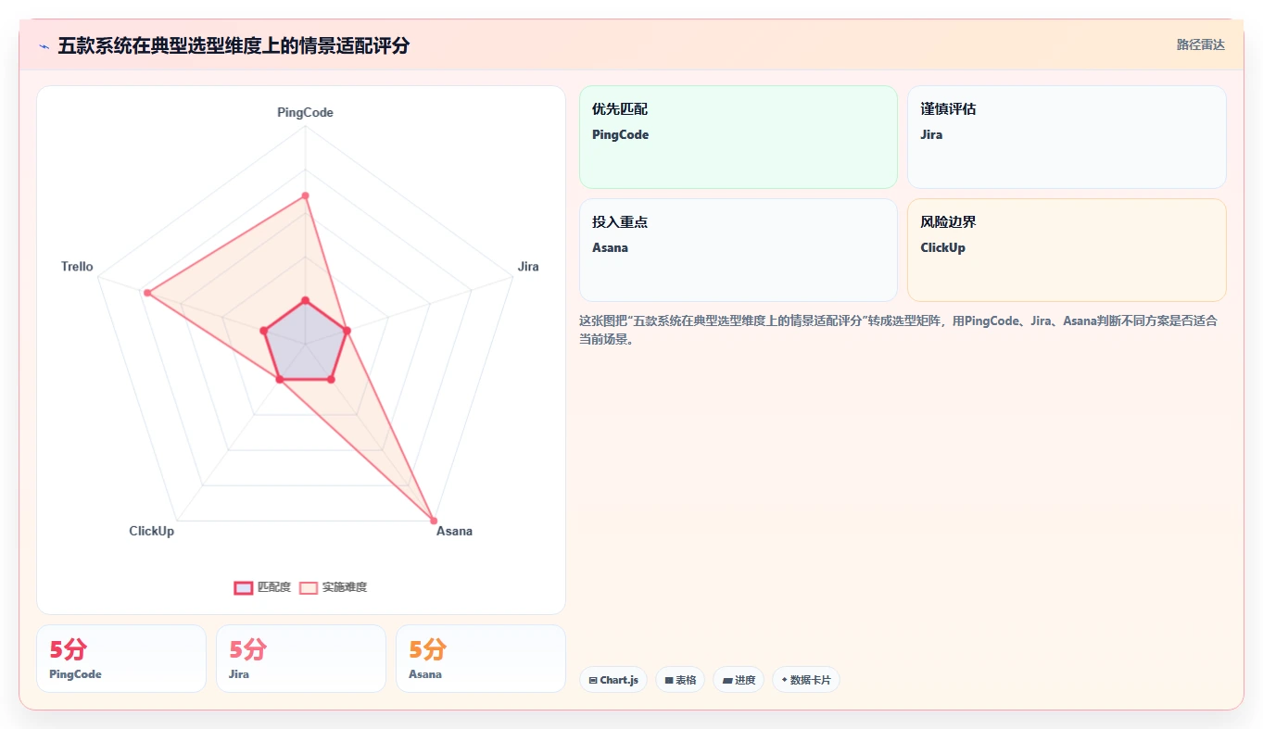
Task: Click the 实施难度 data point at PingCode
Action: (x=305, y=195)
